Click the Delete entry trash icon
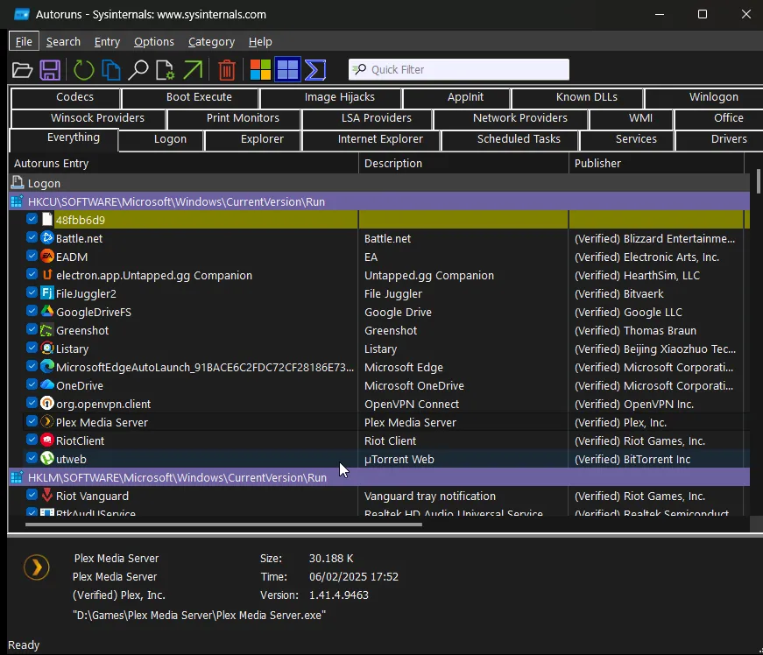 (x=227, y=70)
